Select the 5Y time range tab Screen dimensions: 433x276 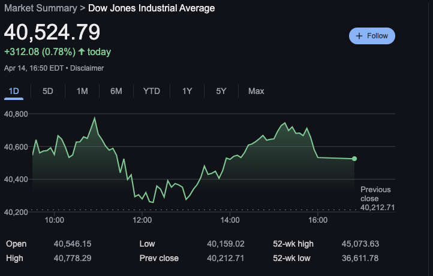click(221, 91)
